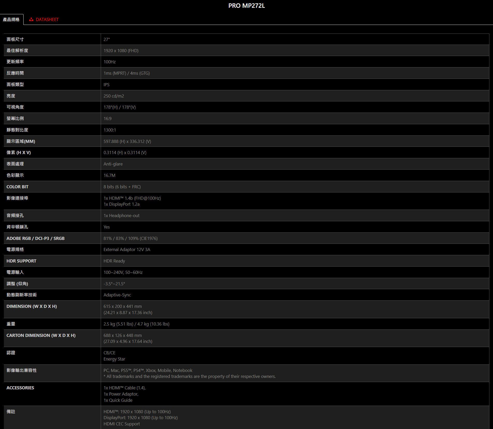Select the ADOBE RGB / DCI-P3 / SRGB label
Screen dimensions: 493x429
coord(35,238)
